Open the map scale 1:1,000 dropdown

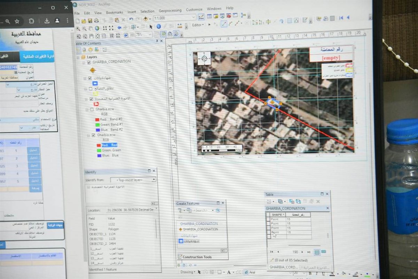[194, 17]
